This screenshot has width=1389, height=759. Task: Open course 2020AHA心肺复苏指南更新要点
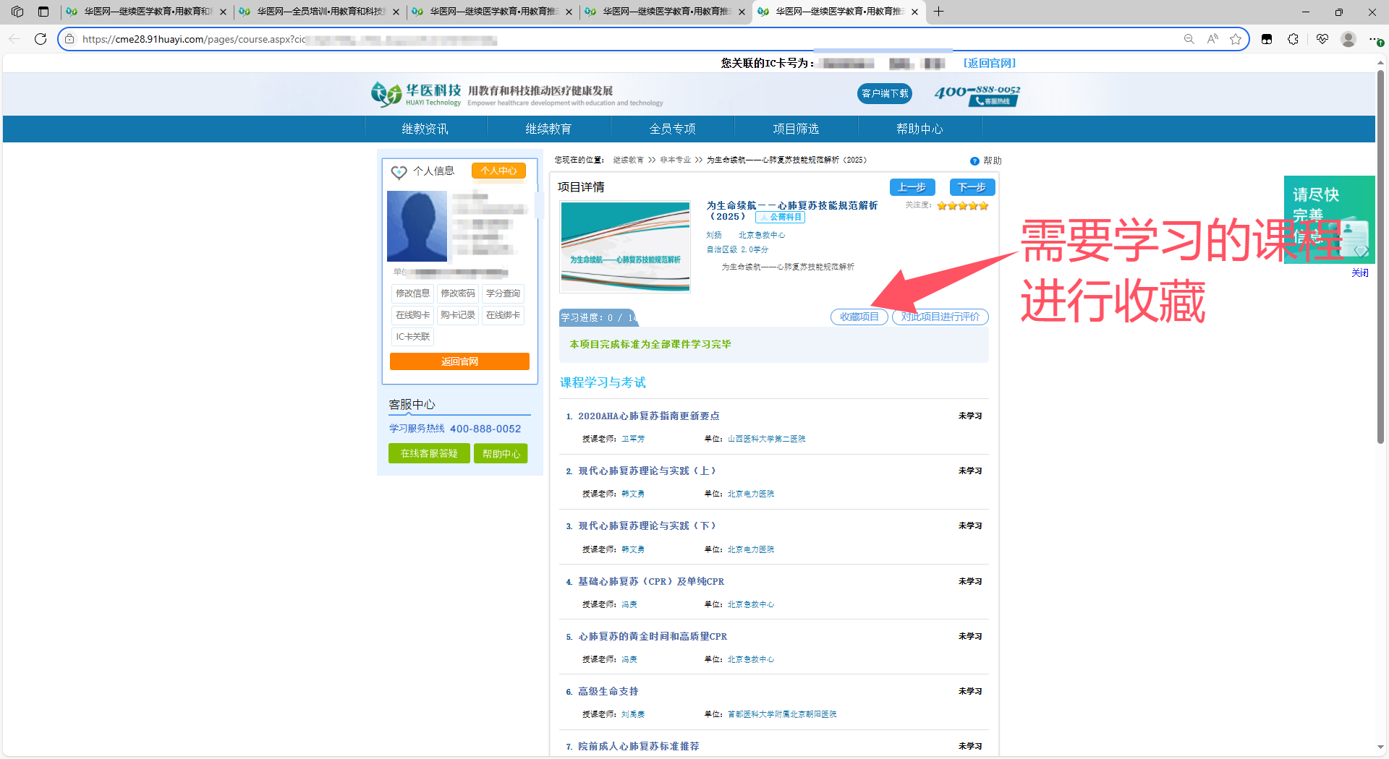pyautogui.click(x=648, y=416)
